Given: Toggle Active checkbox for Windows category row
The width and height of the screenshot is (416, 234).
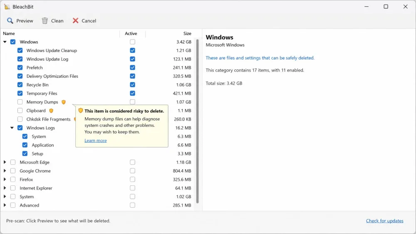Looking at the screenshot, I should point(132,42).
